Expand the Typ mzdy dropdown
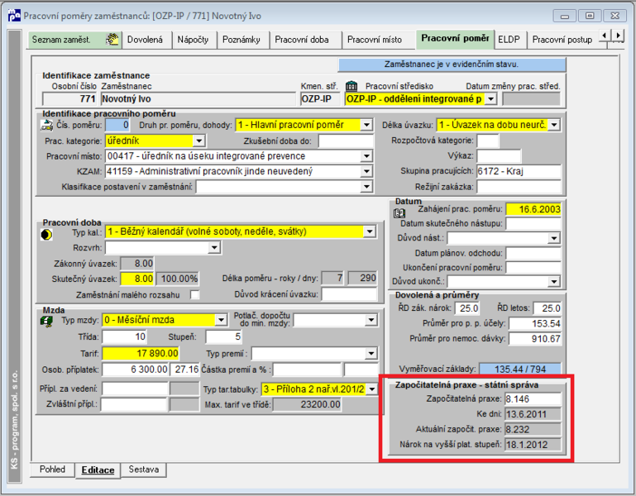This screenshot has width=636, height=496. click(x=221, y=320)
